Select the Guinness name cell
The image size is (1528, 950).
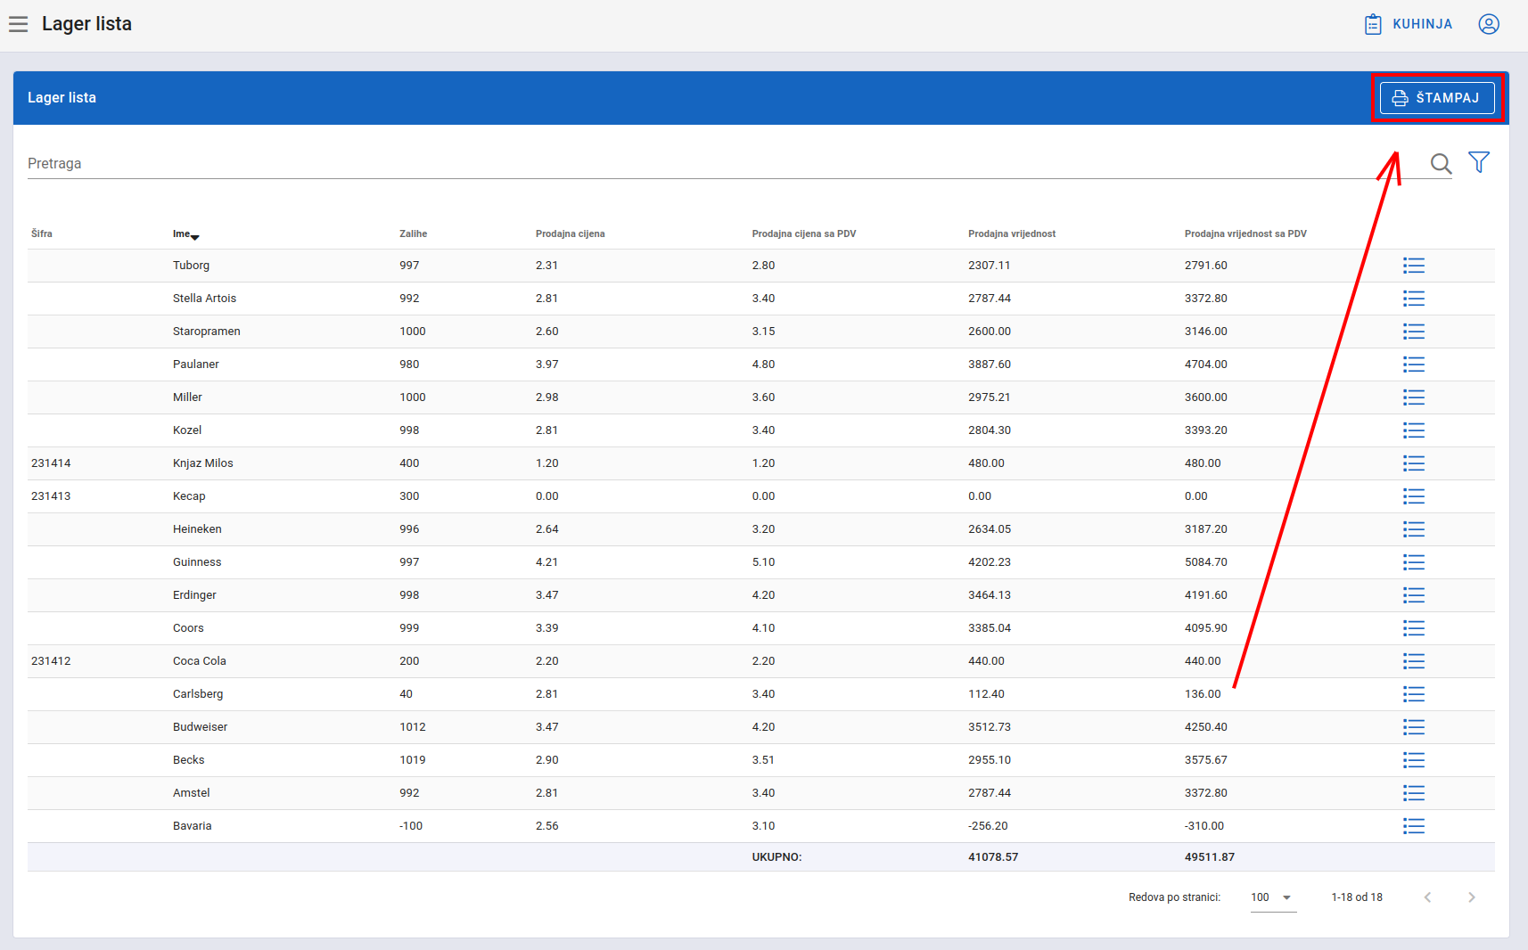(x=197, y=562)
